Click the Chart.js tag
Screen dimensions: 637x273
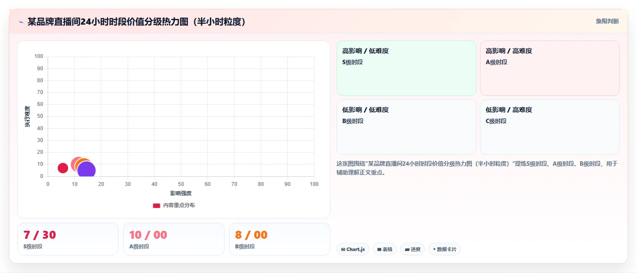click(x=353, y=249)
